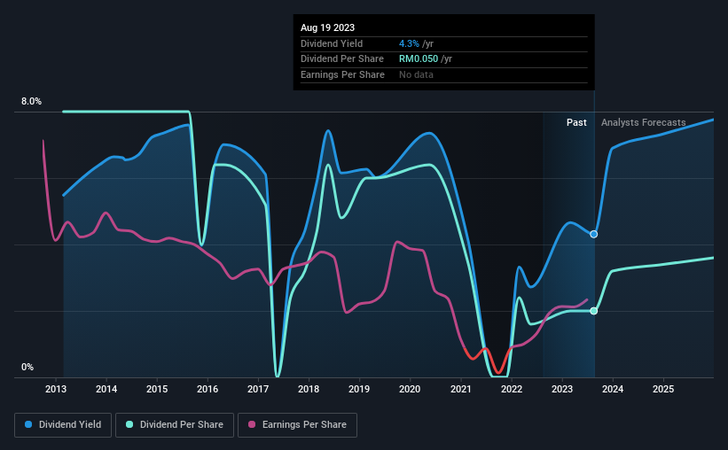The image size is (728, 450).
Task: Click the 2021 x-axis label
Action: click(x=461, y=389)
